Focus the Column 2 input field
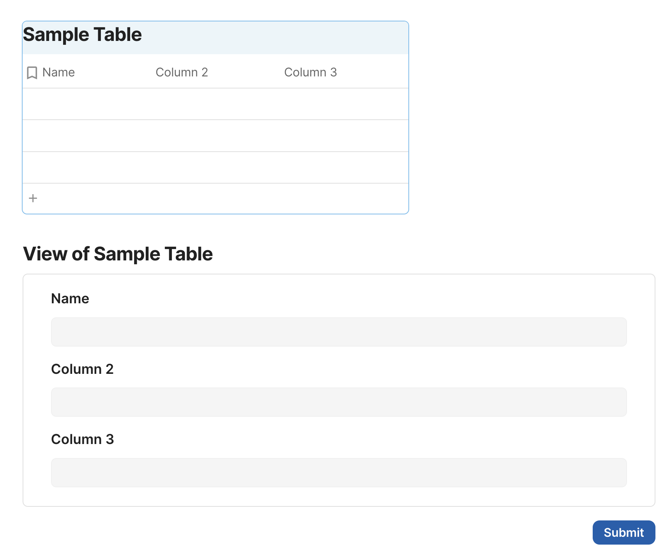Screen dimensions: 664x552 pyautogui.click(x=339, y=402)
